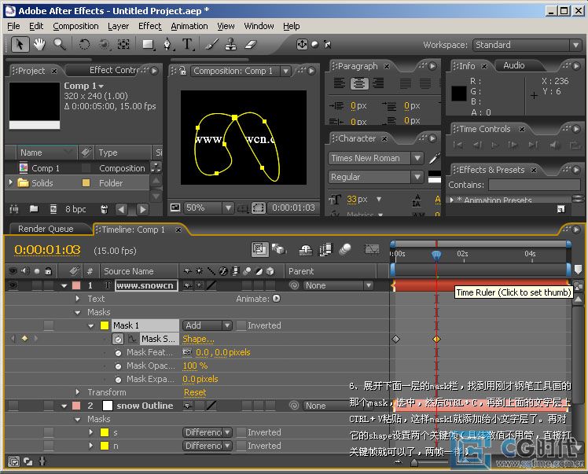588x474 pixels.
Task: Switch to the Render Queue tab
Action: pyautogui.click(x=46, y=229)
